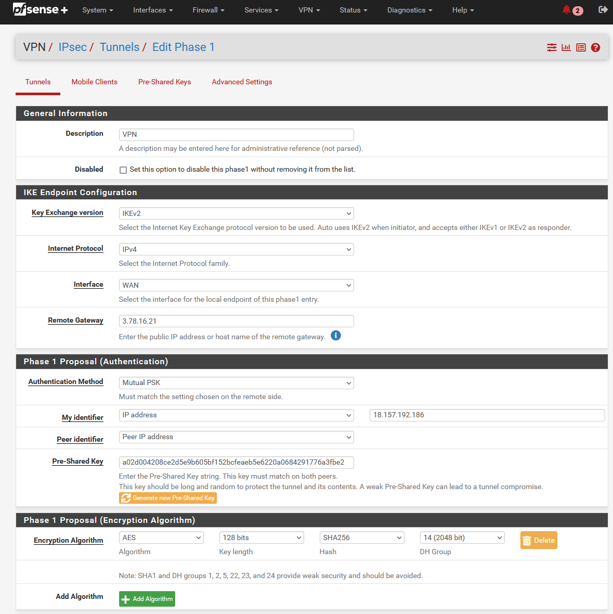The image size is (613, 614).
Task: Change the DH Group dropdown
Action: pos(461,538)
